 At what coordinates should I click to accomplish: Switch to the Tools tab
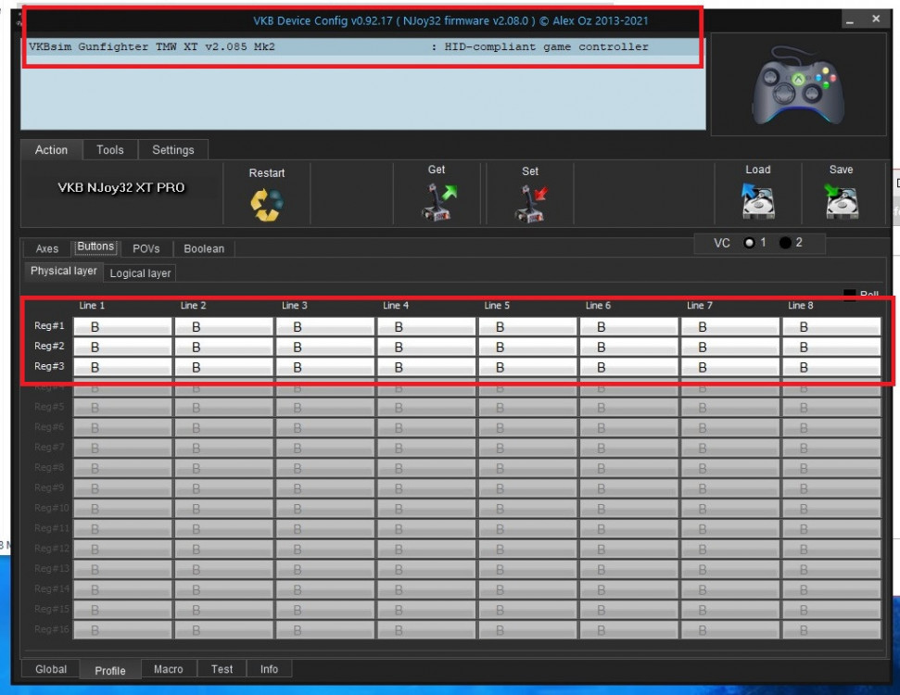[109, 150]
